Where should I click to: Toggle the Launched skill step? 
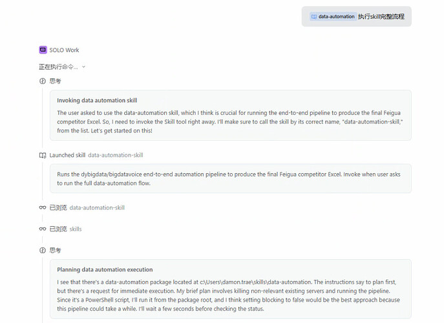pos(67,155)
